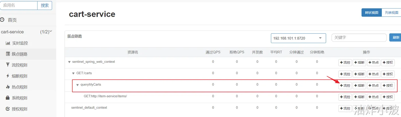Image resolution: width=401 pixels, height=117 pixels.
Task: Click the funnel icon for 流控规则
Action: click(8, 65)
